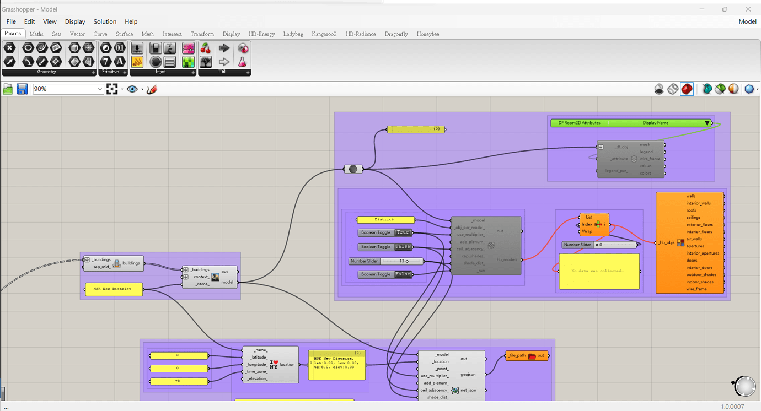Choose the white arrow Cluster Output icon
761x411 pixels.
point(224,62)
